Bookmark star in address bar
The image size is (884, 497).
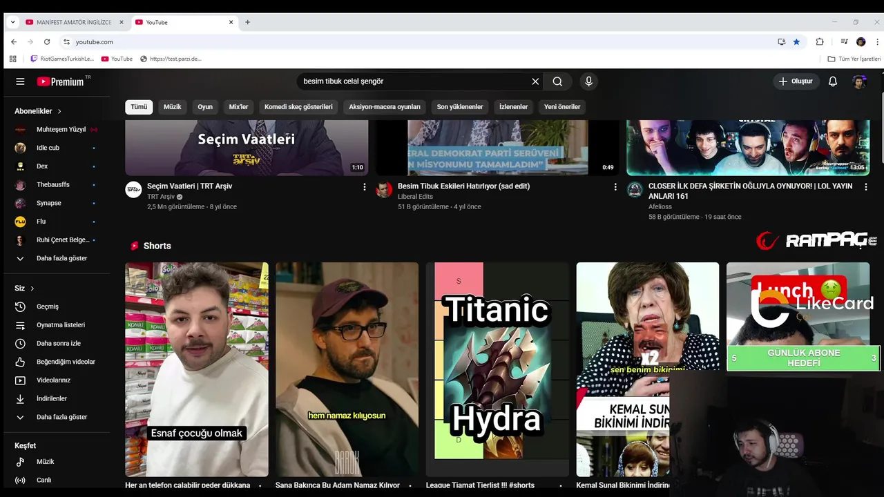(x=796, y=42)
